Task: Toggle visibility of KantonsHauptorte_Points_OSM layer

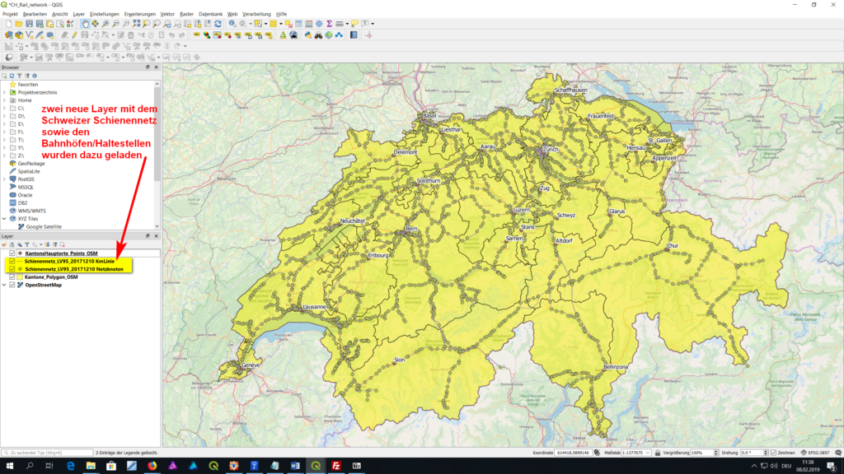Action: pos(12,253)
